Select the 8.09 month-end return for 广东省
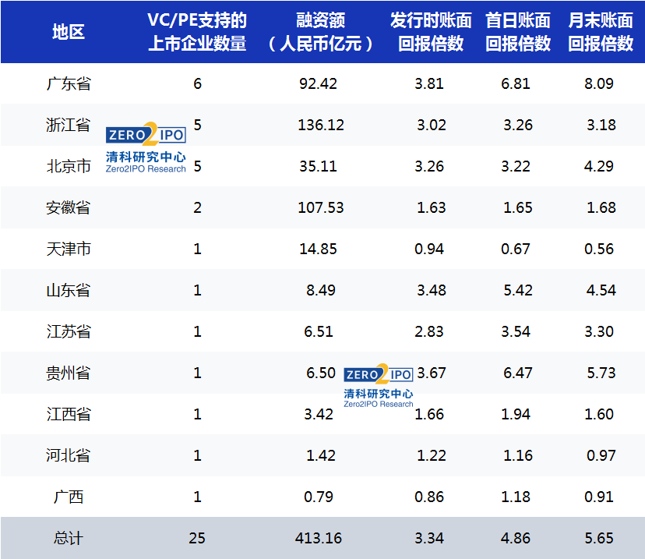The width and height of the screenshot is (645, 559). (x=599, y=83)
